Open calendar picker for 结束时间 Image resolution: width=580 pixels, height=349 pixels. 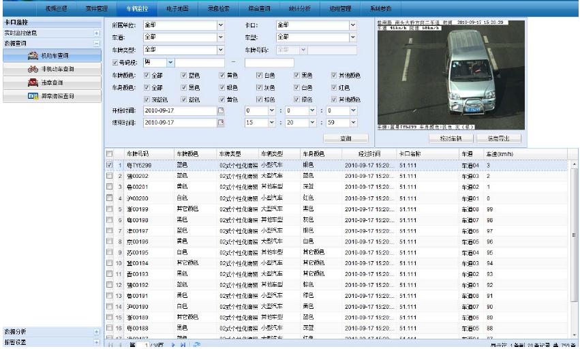221,123
